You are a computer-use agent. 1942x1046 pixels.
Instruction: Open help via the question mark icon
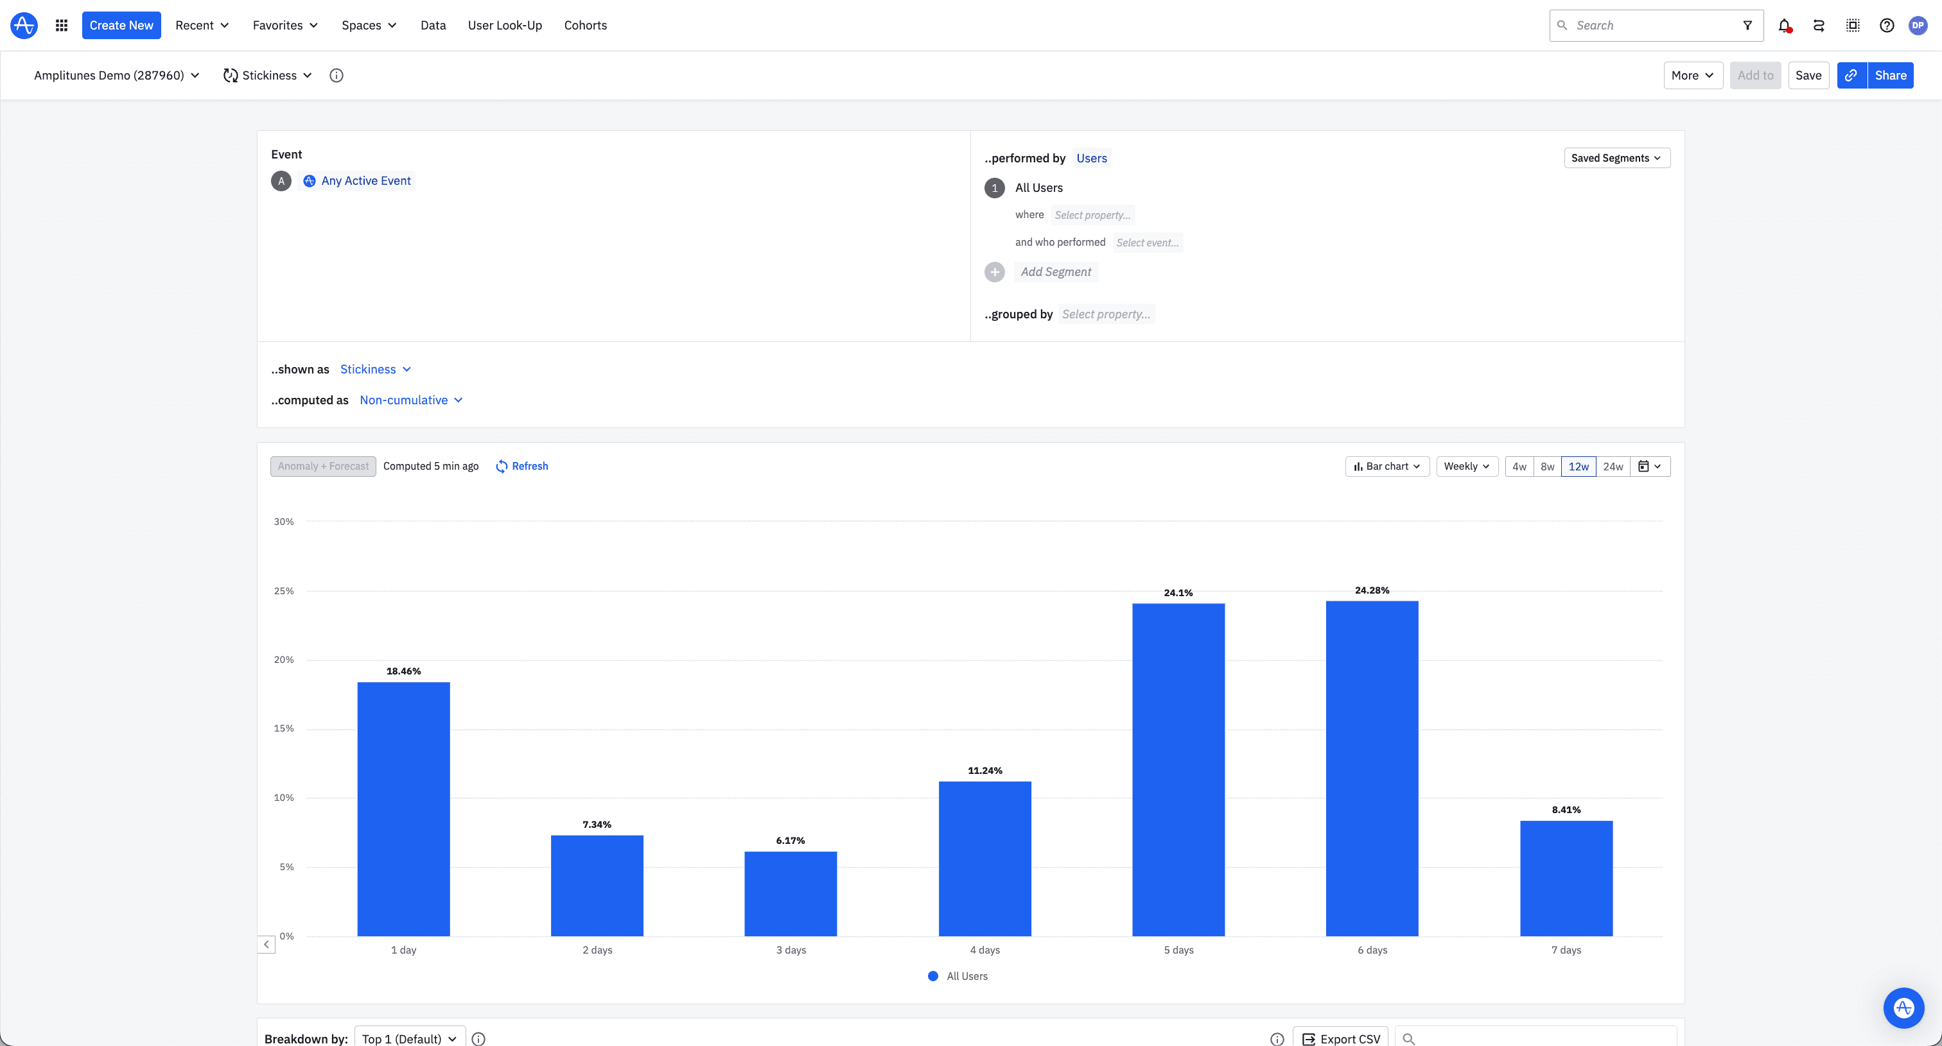1886,25
